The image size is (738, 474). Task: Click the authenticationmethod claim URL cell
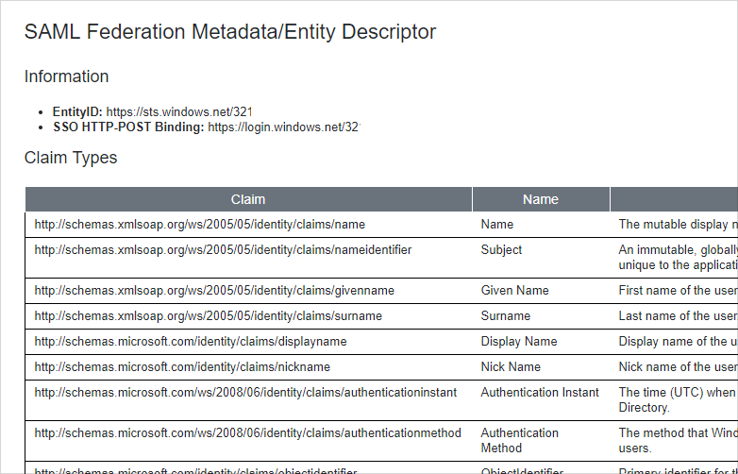(x=248, y=433)
